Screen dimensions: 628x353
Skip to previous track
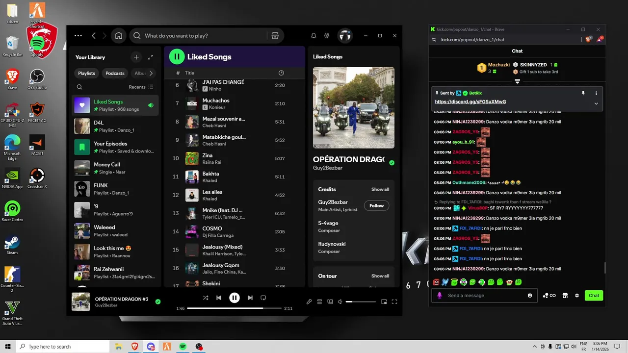[x=219, y=298]
